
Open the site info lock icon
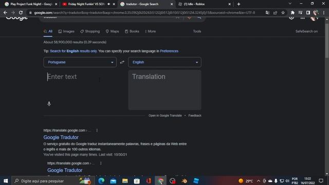click(30, 12)
